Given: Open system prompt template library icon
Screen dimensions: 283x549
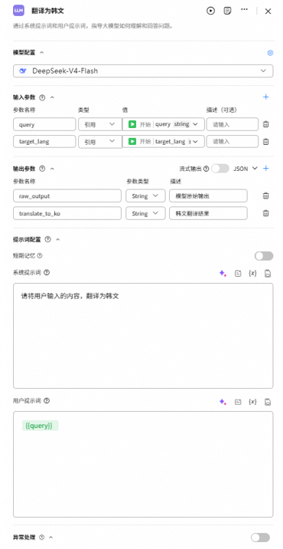Looking at the screenshot, I should click(x=238, y=274).
